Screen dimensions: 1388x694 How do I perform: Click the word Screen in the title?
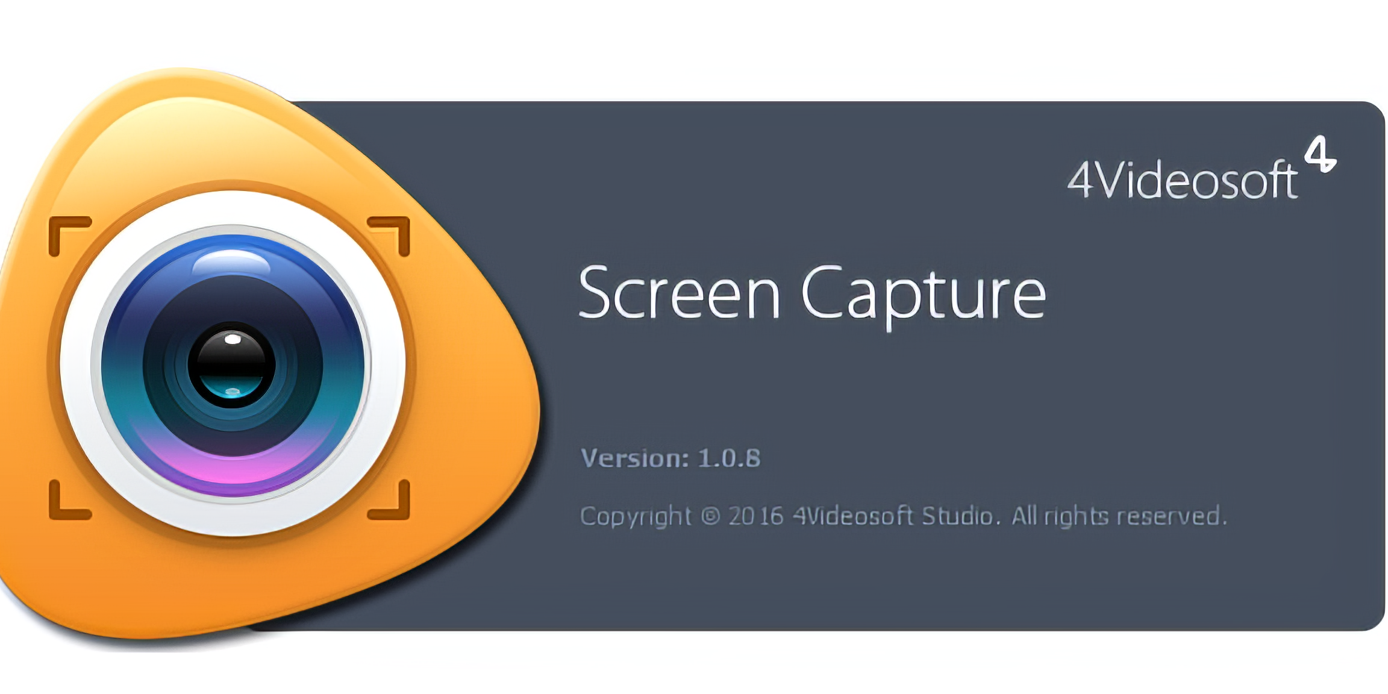680,293
